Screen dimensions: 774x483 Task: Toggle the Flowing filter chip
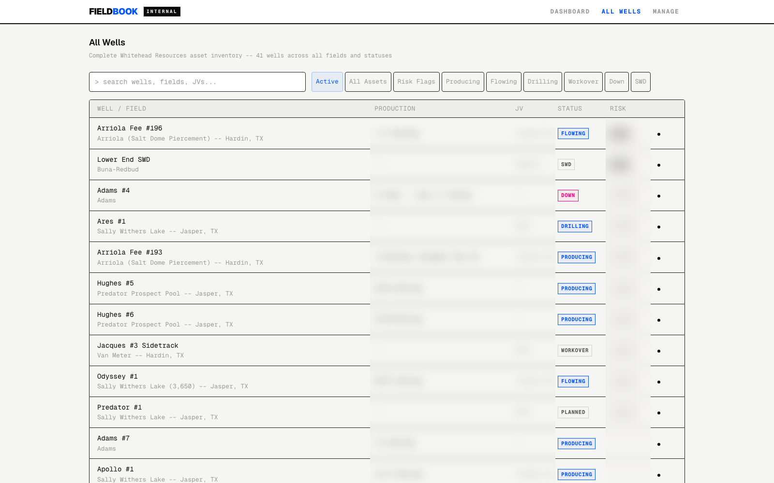pos(504,82)
